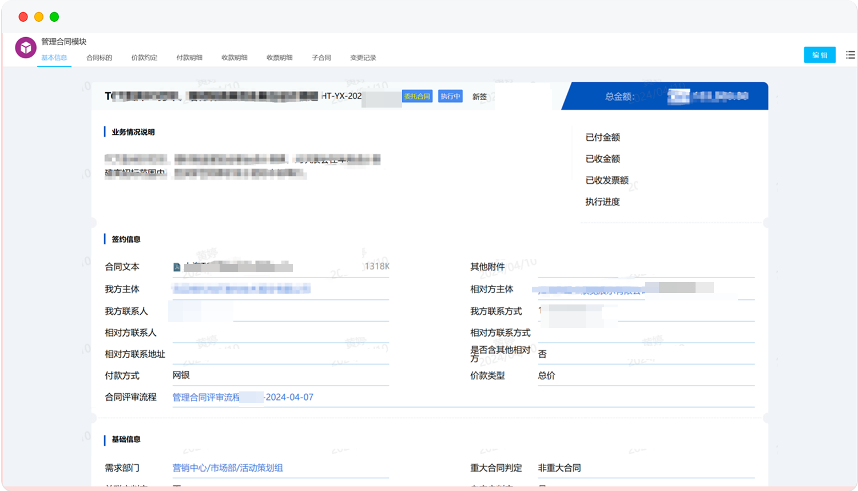Click the 业务情况说明 section heading

(x=133, y=132)
